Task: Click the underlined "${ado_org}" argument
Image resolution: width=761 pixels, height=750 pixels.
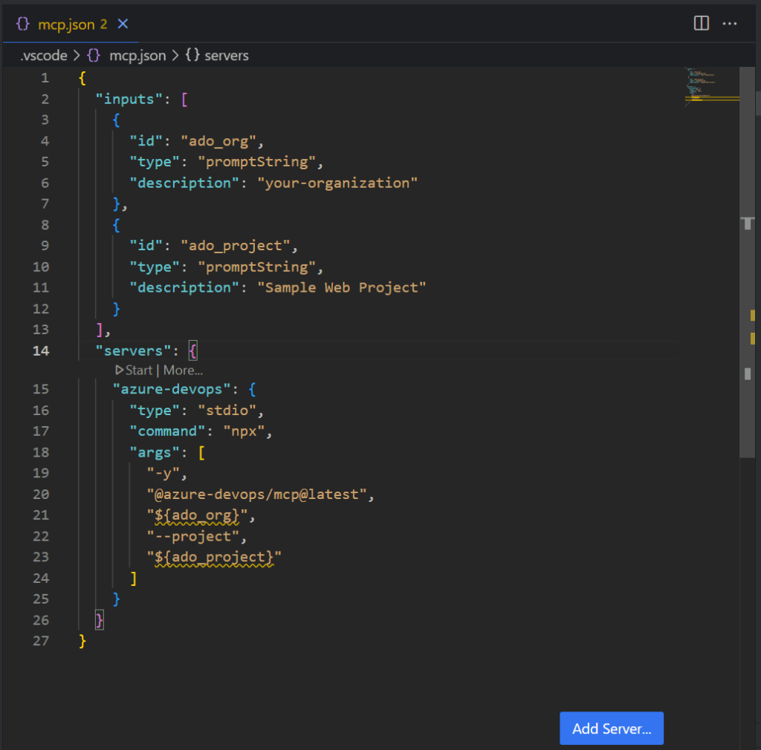Action: click(196, 515)
